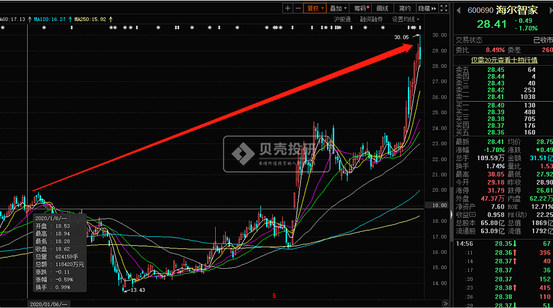
Task: Open 筹码 chip distribution view
Action: pyautogui.click(x=361, y=8)
